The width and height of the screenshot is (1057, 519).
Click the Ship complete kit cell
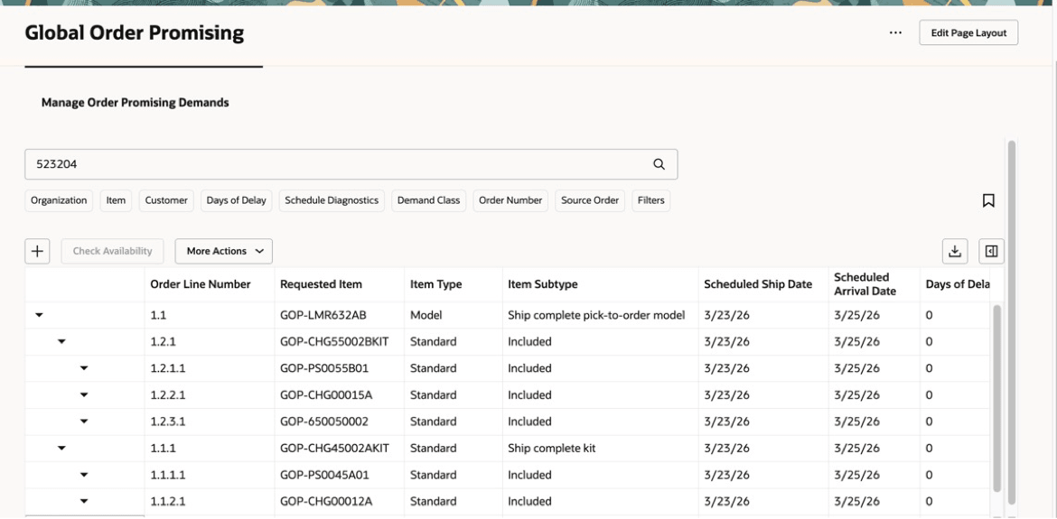coord(600,449)
